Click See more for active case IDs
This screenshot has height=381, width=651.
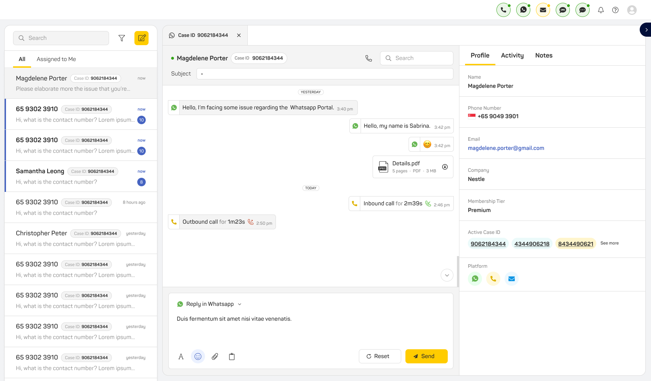(x=609, y=243)
